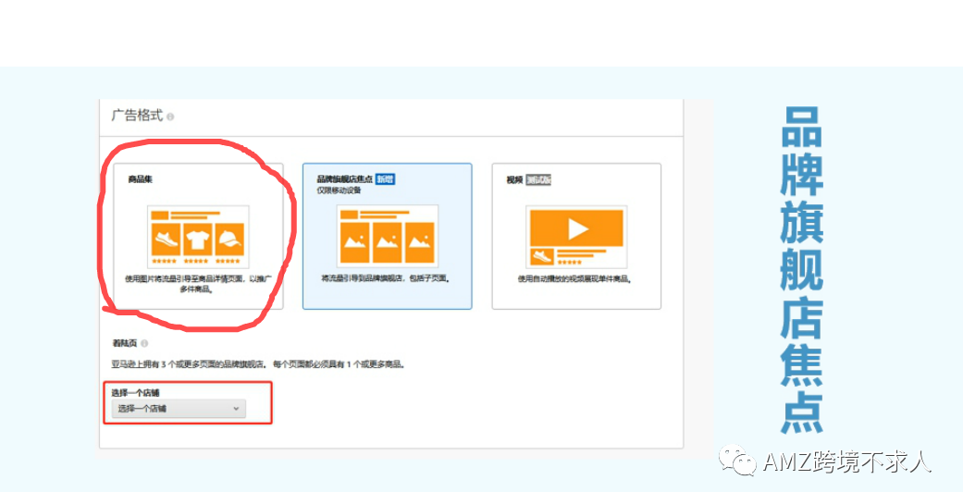Image resolution: width=963 pixels, height=504 pixels.
Task: Click the 着陆页 section label
Action: [x=124, y=343]
